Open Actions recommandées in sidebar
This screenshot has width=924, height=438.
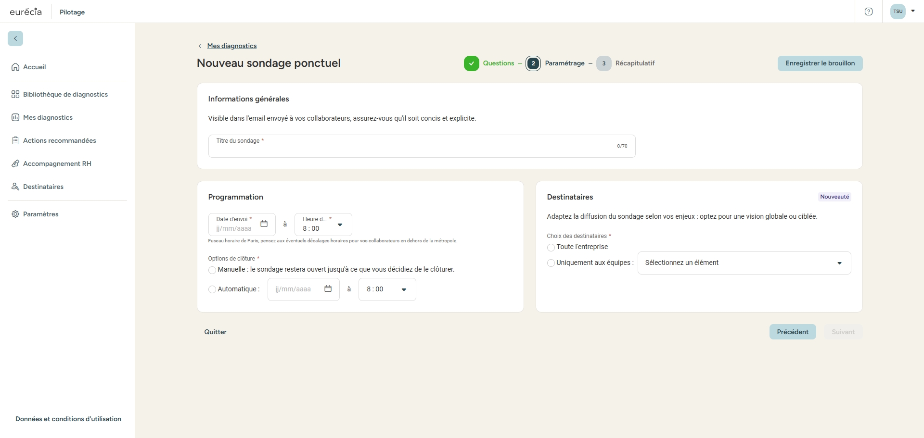[59, 141]
